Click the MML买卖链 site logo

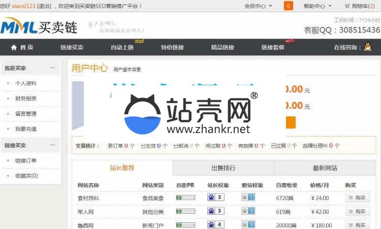click(39, 26)
